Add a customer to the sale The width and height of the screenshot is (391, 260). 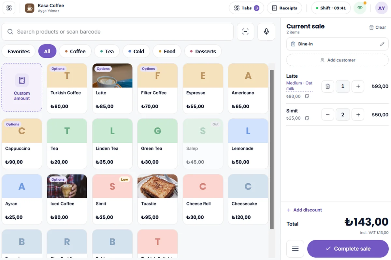click(338, 60)
